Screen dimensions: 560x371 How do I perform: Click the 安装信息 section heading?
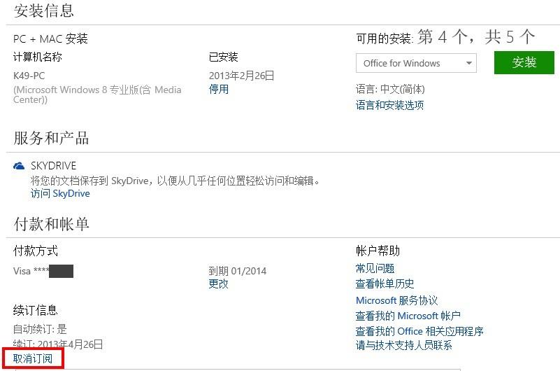tap(44, 10)
